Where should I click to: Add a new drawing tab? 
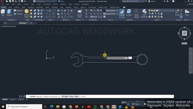point(36,23)
